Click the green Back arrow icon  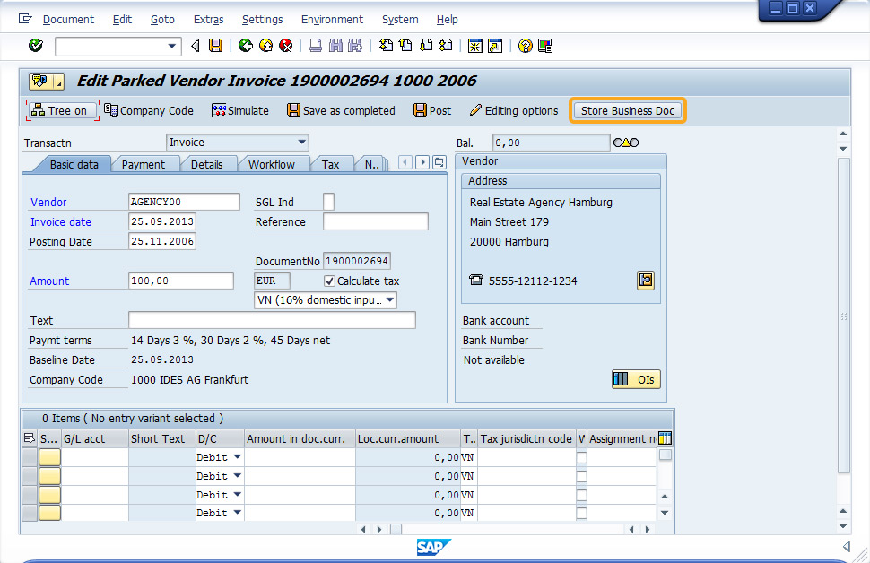pos(245,46)
